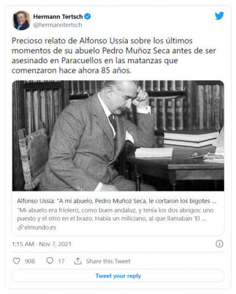Viewport: 236px width, 294px height.
Task: Open the @hermanntertsch handle link
Action: coord(58,25)
